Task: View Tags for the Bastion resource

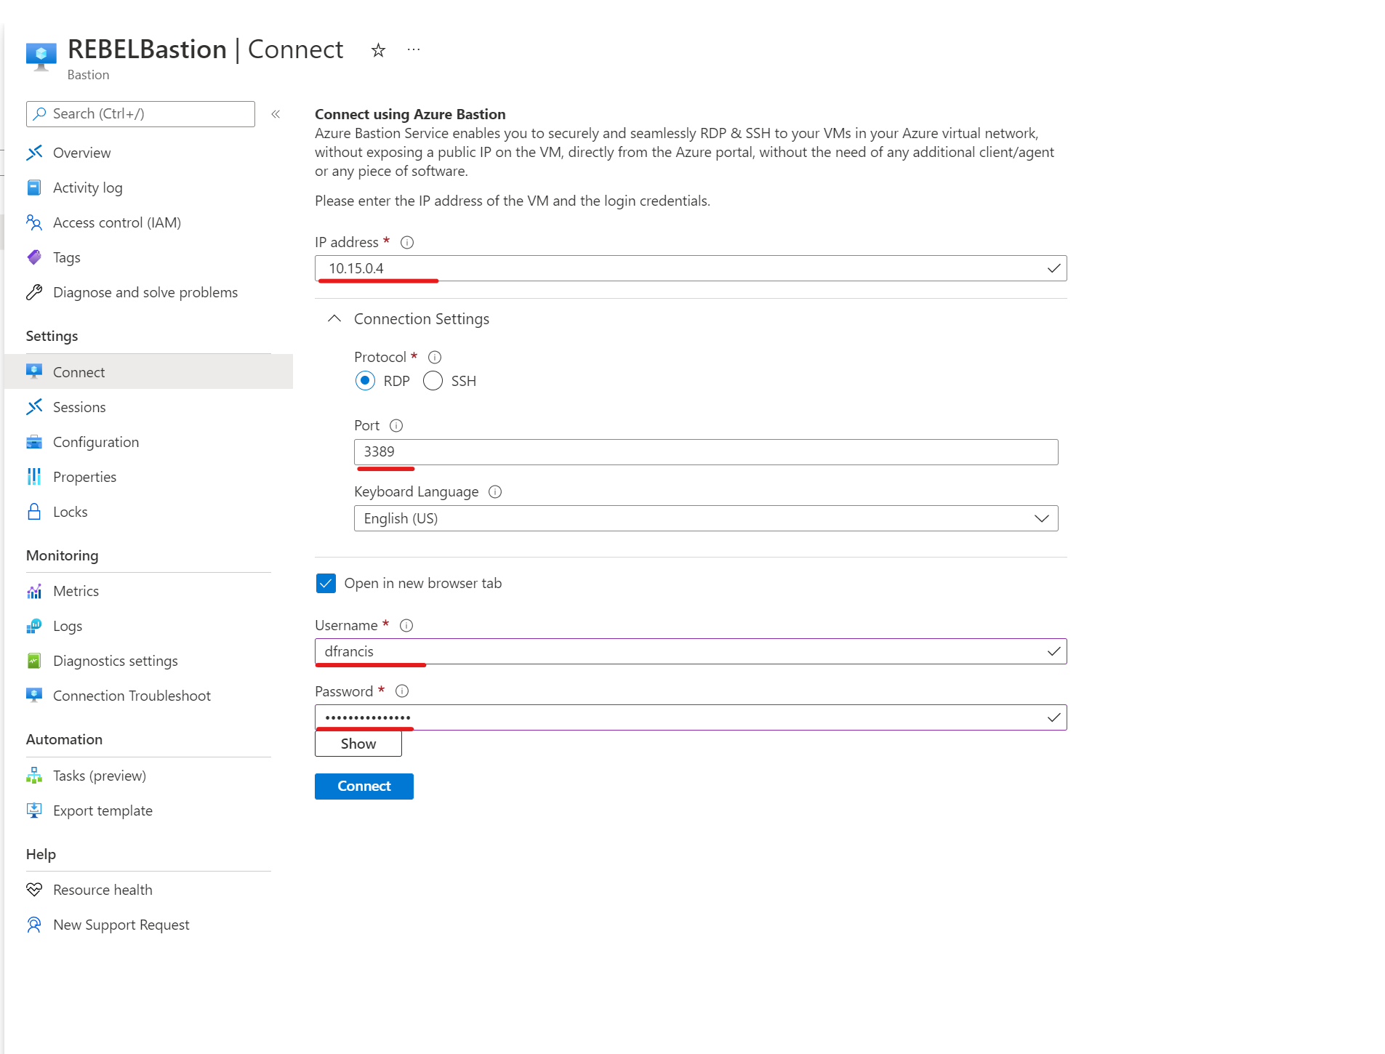Action: coord(66,257)
